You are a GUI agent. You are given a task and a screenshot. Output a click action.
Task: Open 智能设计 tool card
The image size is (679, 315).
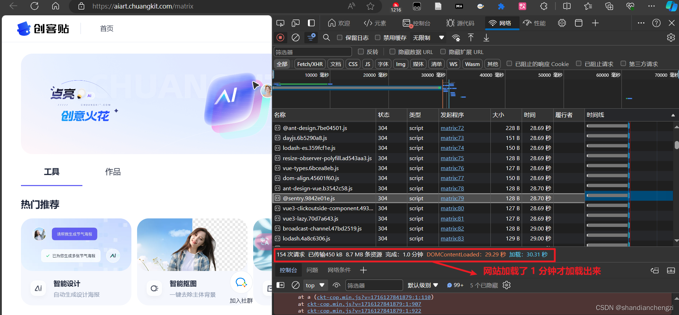tap(76, 262)
